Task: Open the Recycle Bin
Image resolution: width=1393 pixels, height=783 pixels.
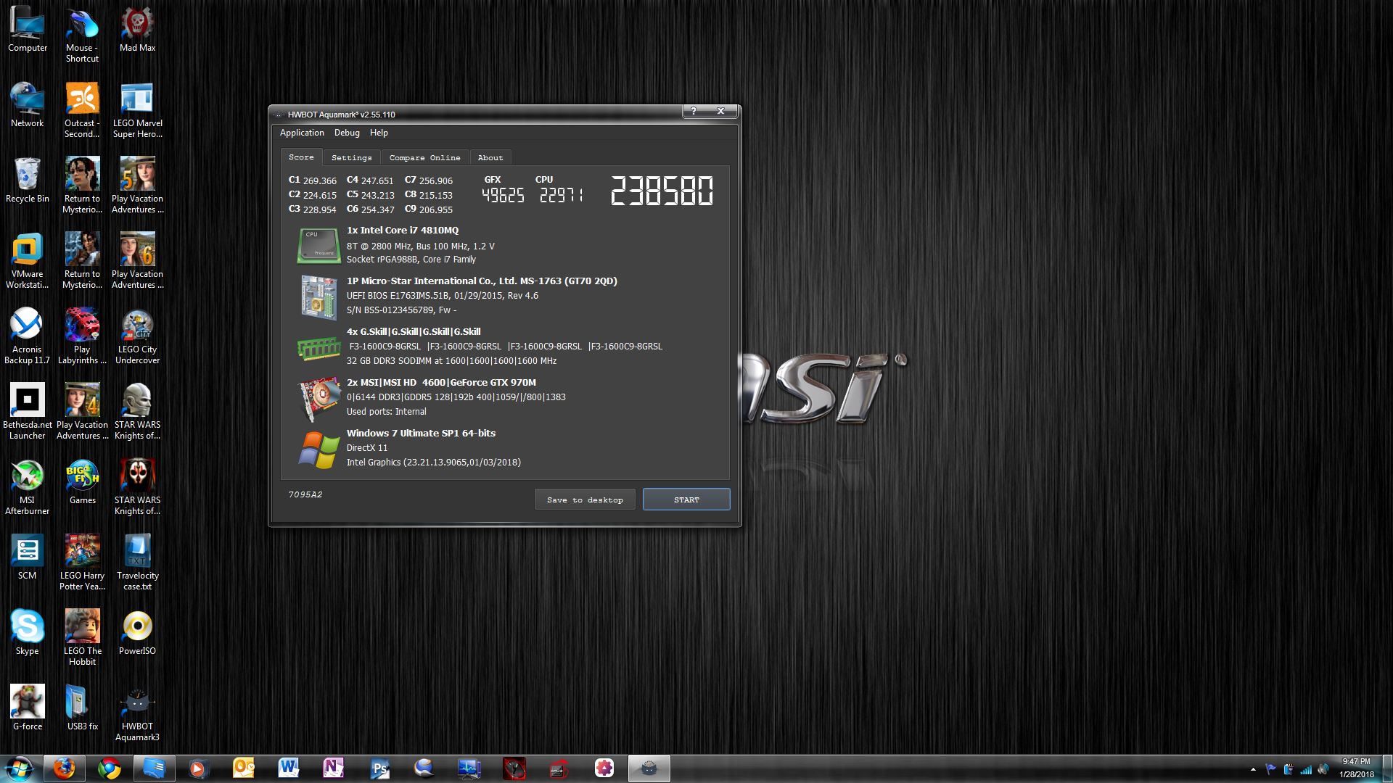Action: (28, 181)
